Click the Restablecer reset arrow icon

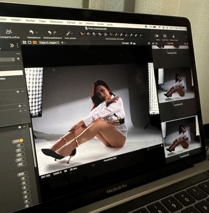pyautogui.click(x=31, y=32)
